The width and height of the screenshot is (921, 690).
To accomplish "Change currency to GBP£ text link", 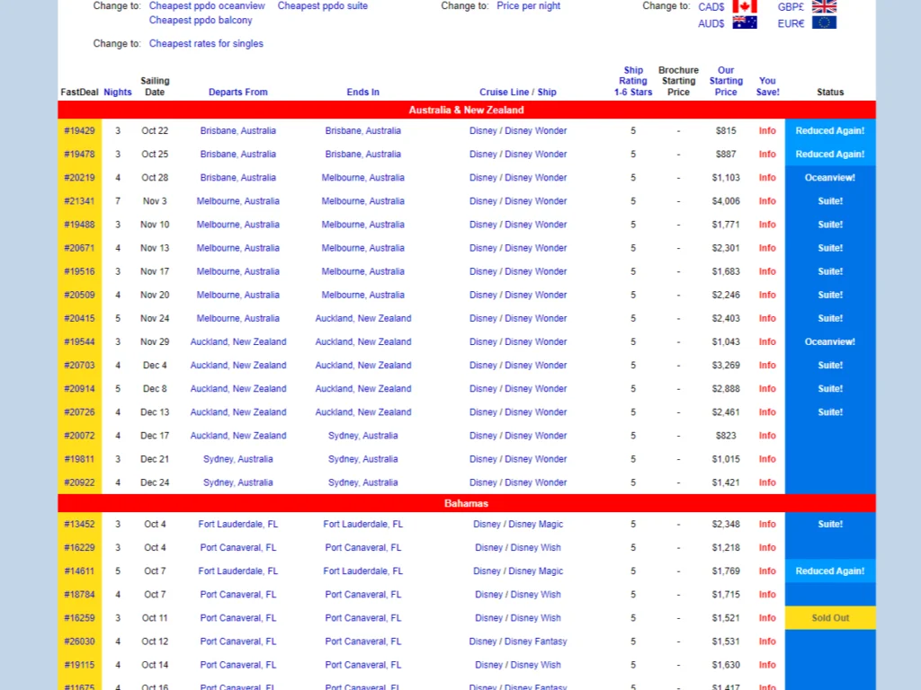I will [x=791, y=7].
